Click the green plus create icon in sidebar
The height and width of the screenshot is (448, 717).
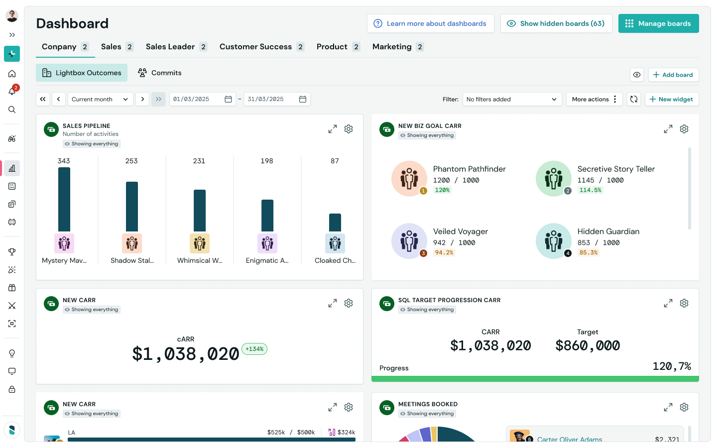[x=12, y=54]
